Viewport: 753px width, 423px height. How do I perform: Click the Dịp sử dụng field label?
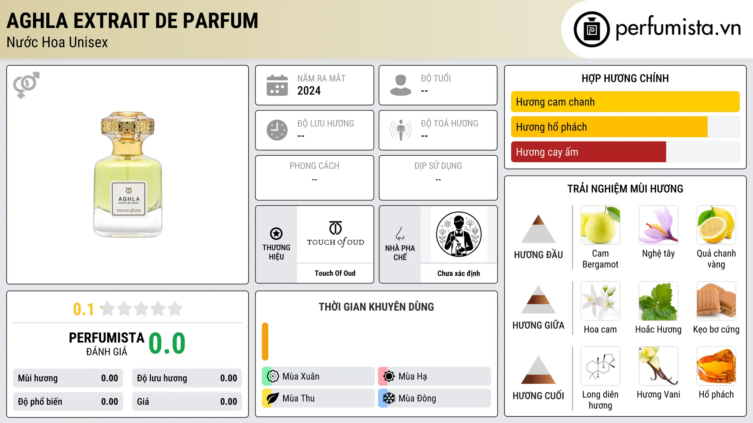438,166
